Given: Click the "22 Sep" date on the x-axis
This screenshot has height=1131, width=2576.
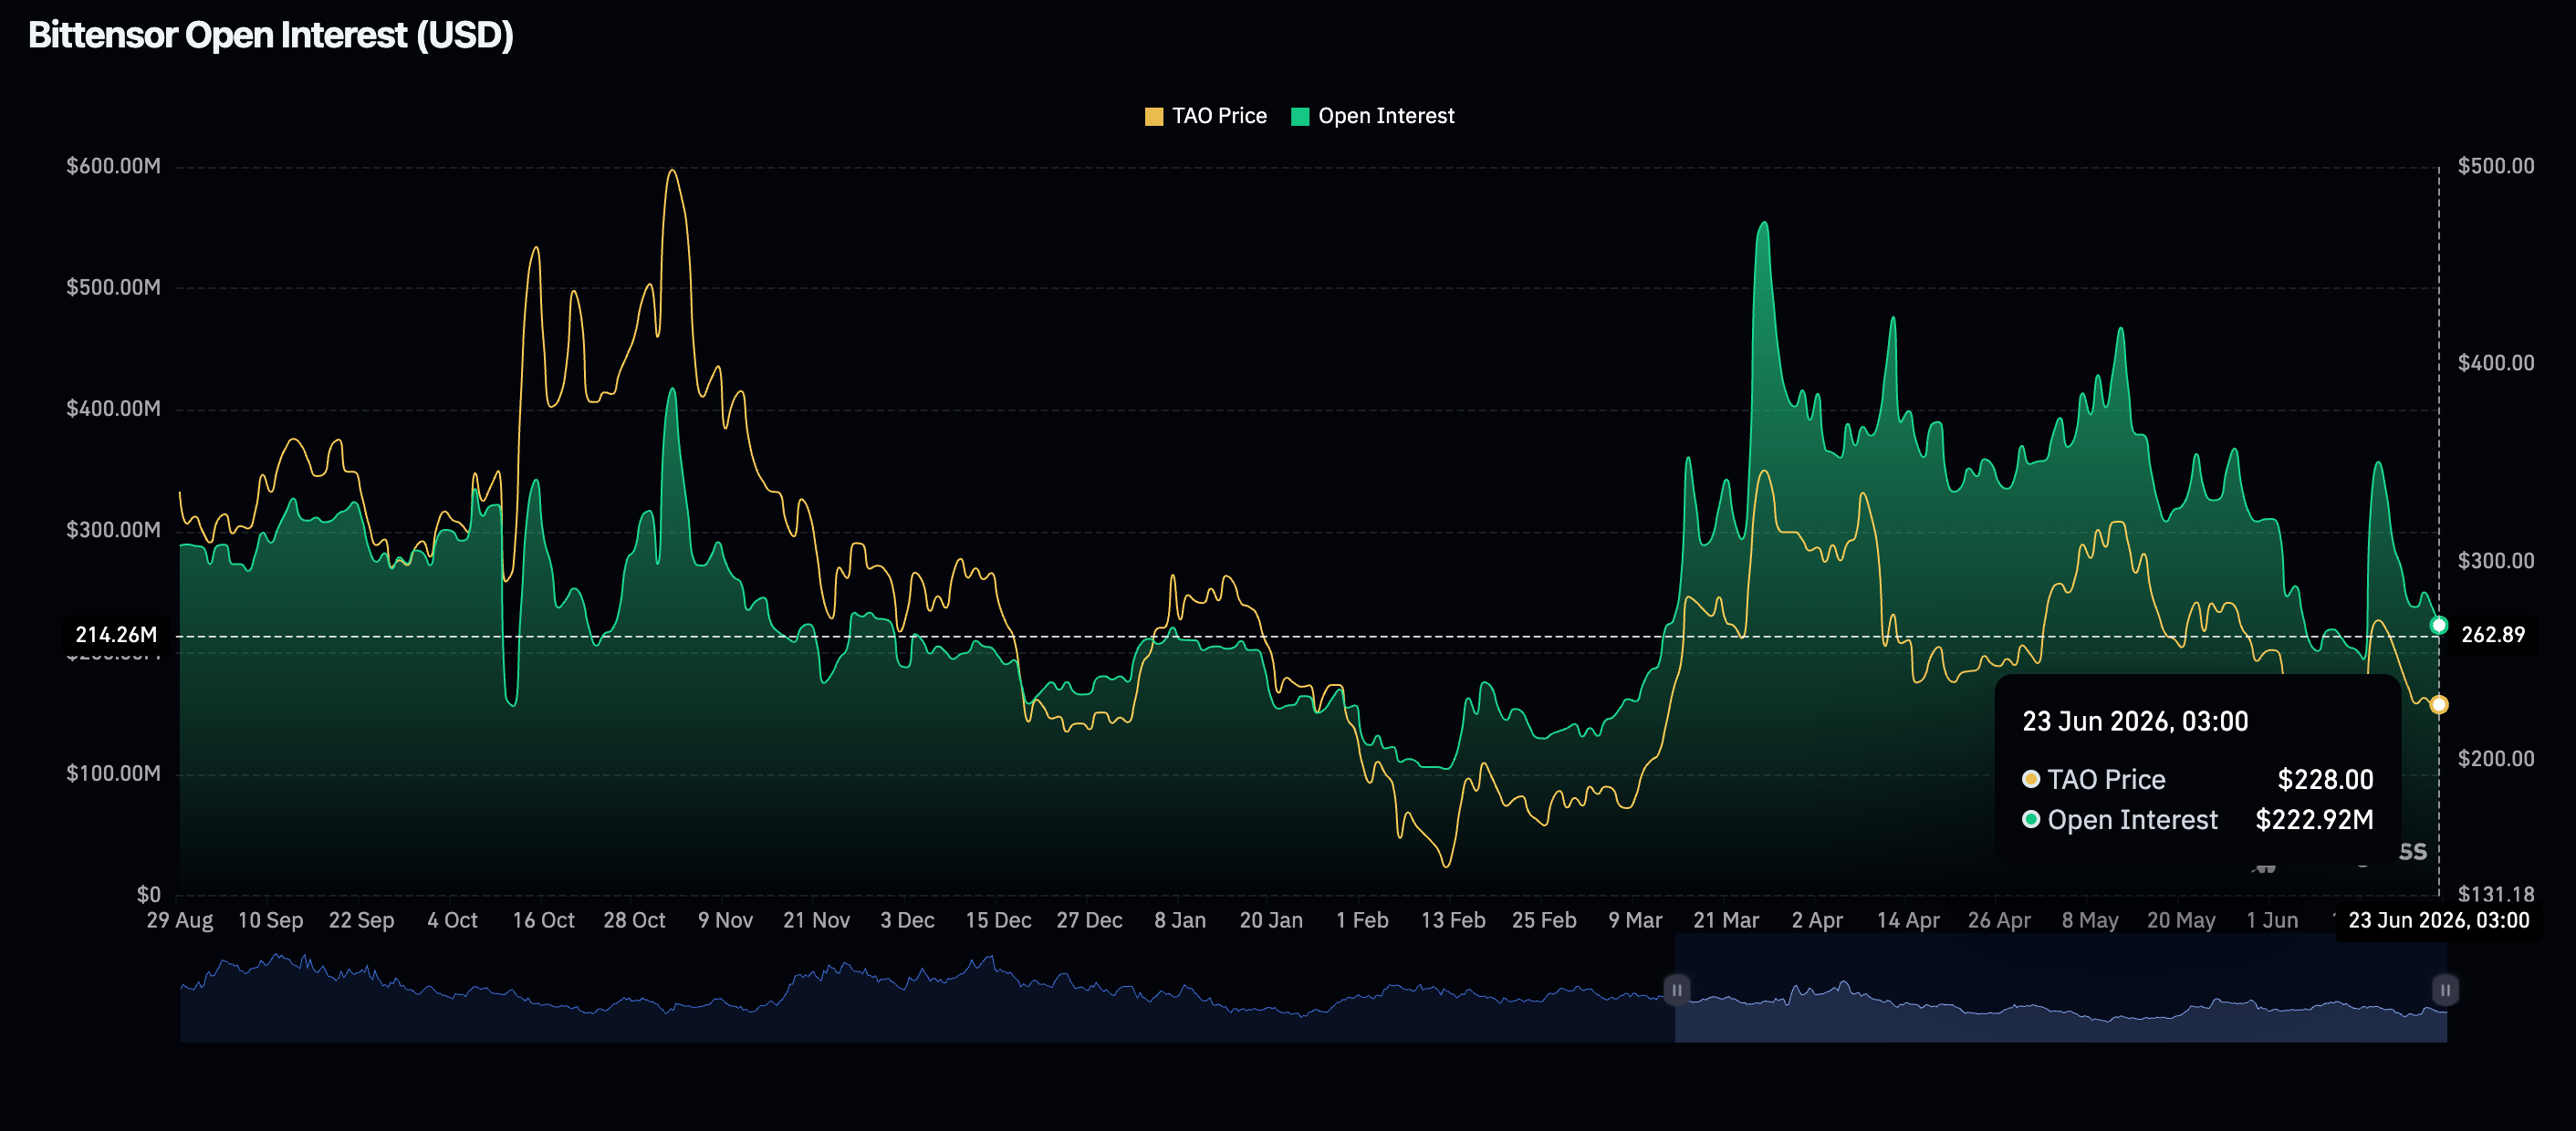Looking at the screenshot, I should click(x=361, y=920).
